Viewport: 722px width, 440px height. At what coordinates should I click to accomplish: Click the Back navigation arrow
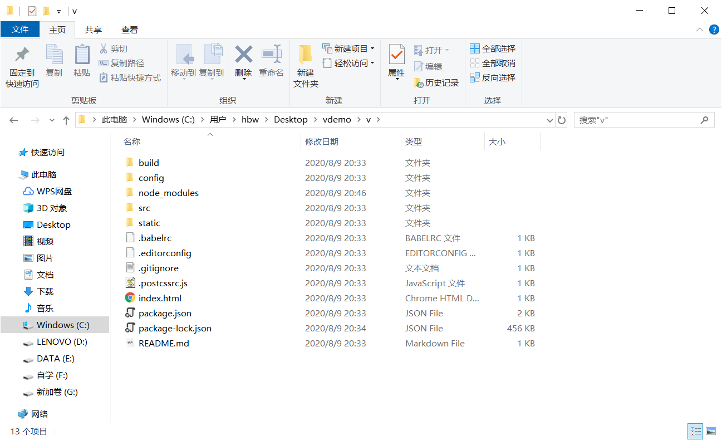[14, 120]
